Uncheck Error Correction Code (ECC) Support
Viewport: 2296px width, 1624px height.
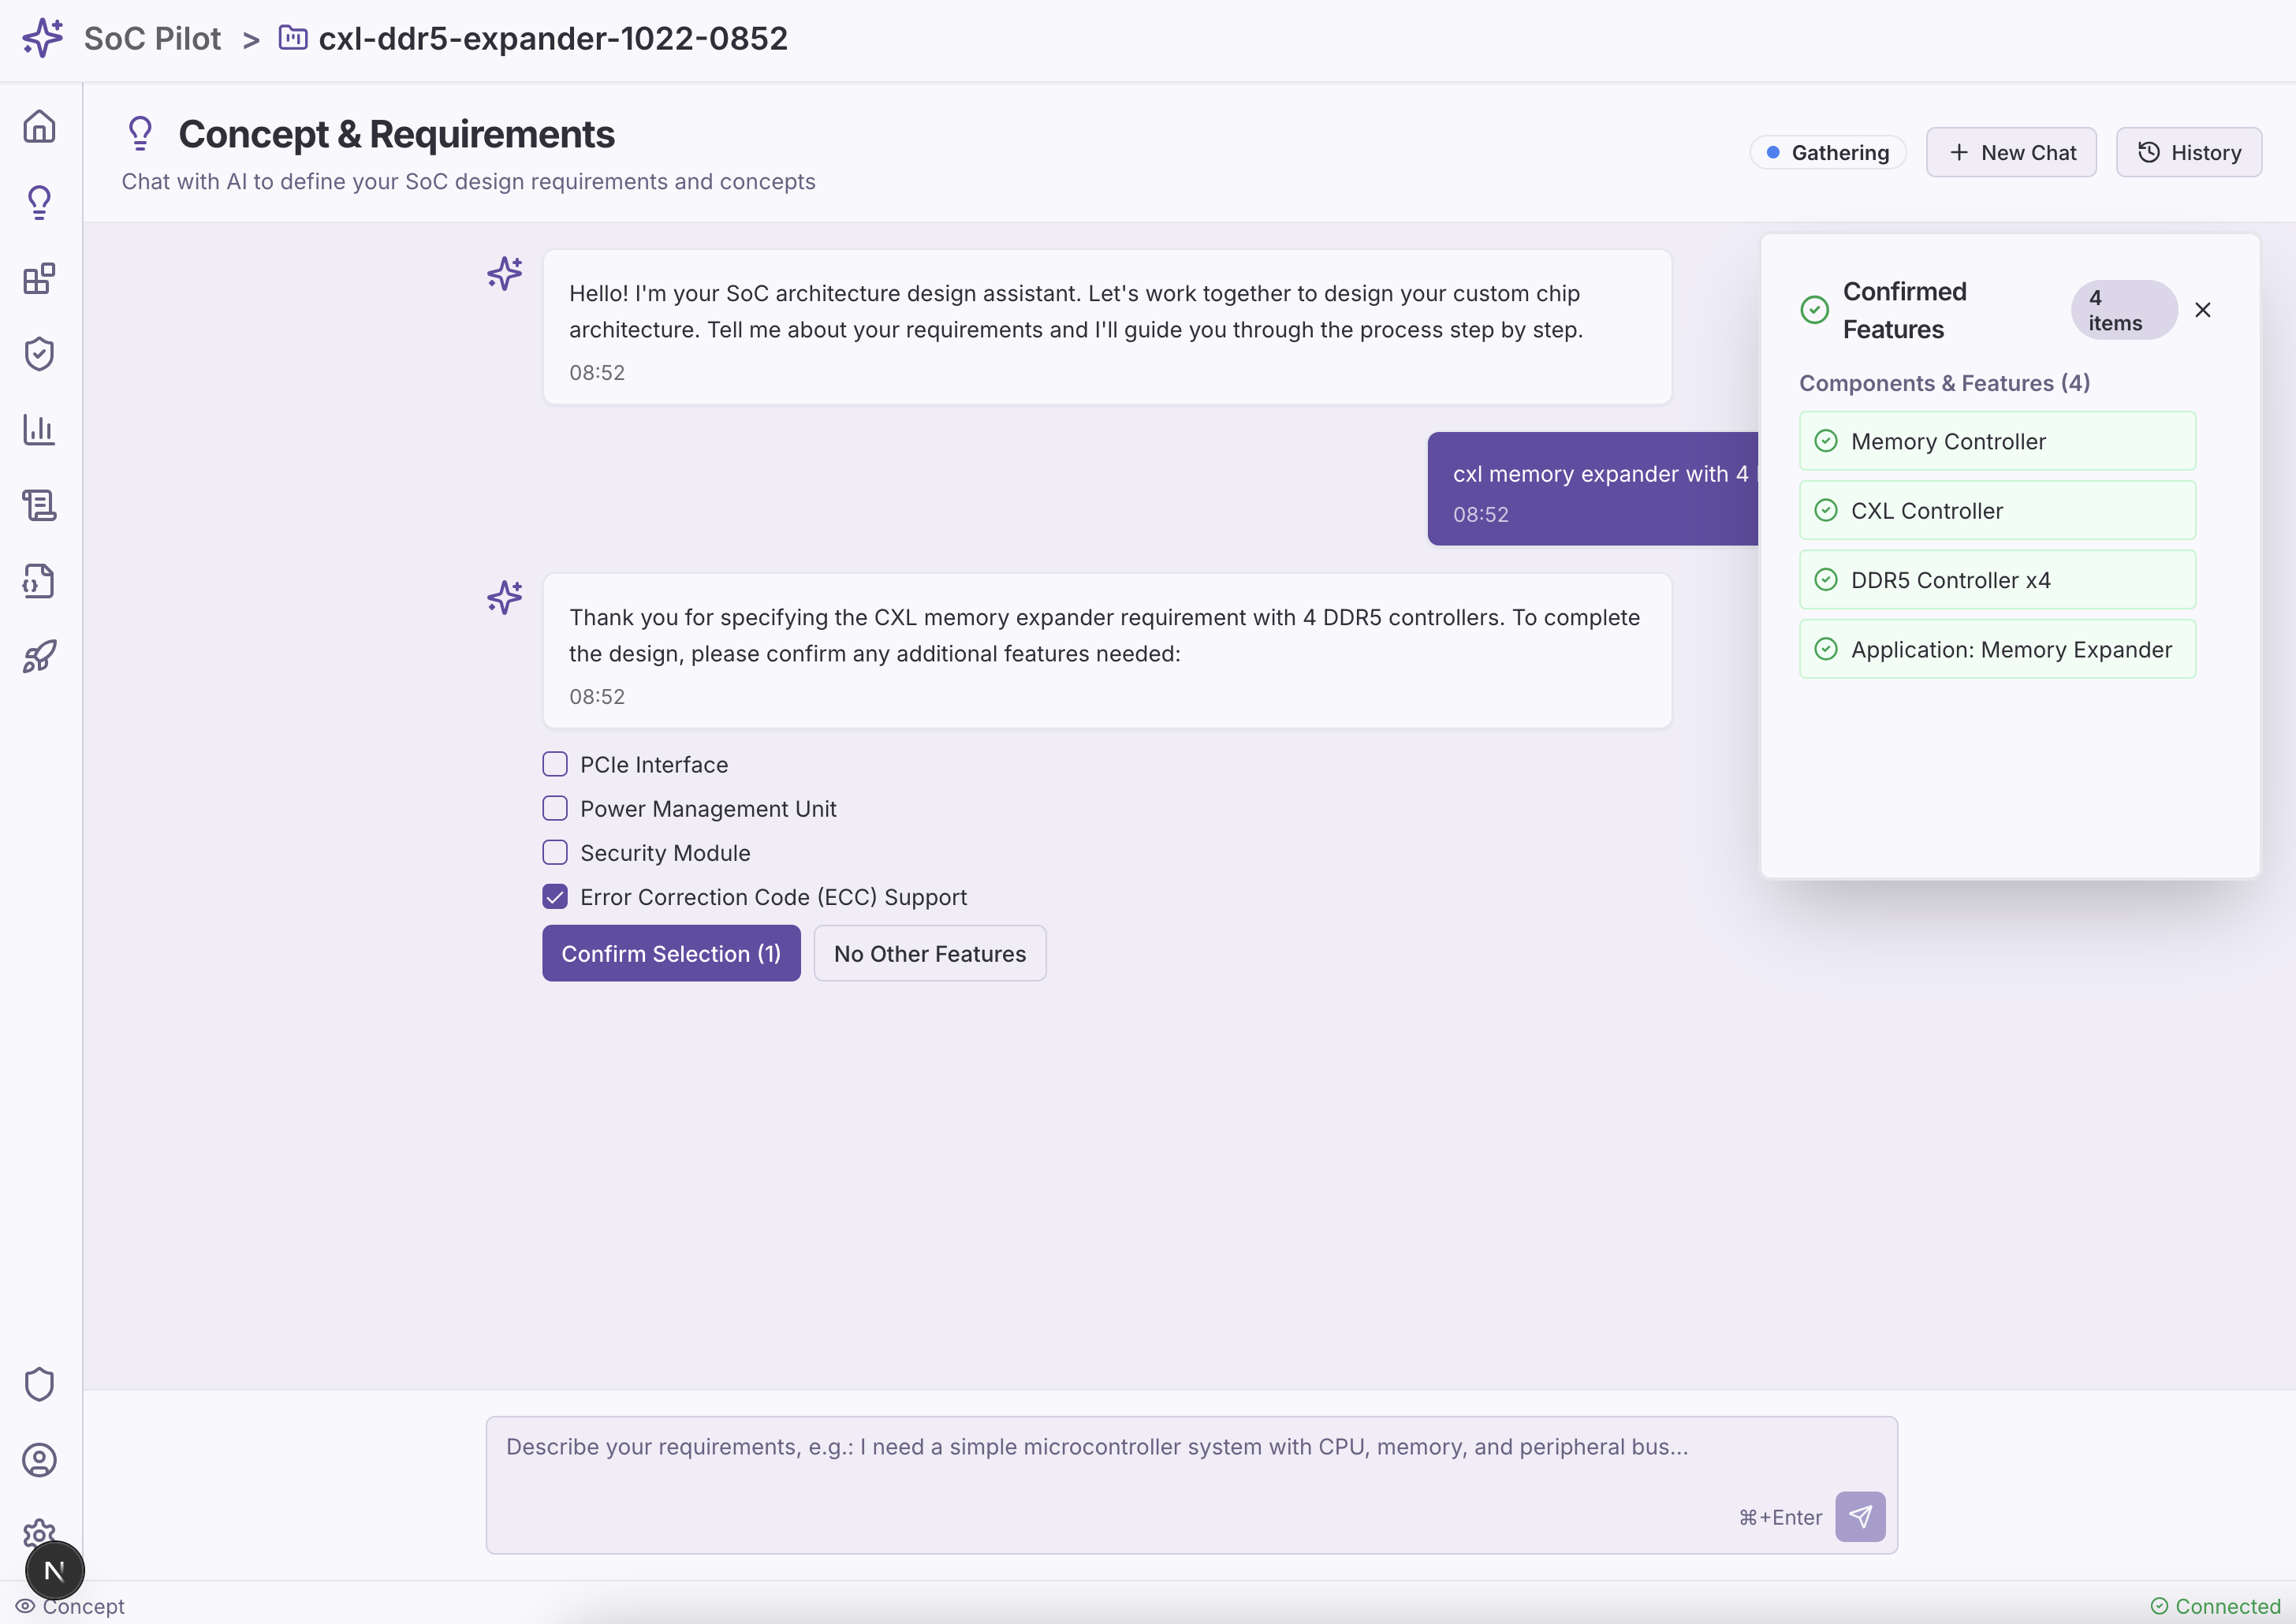coord(555,897)
